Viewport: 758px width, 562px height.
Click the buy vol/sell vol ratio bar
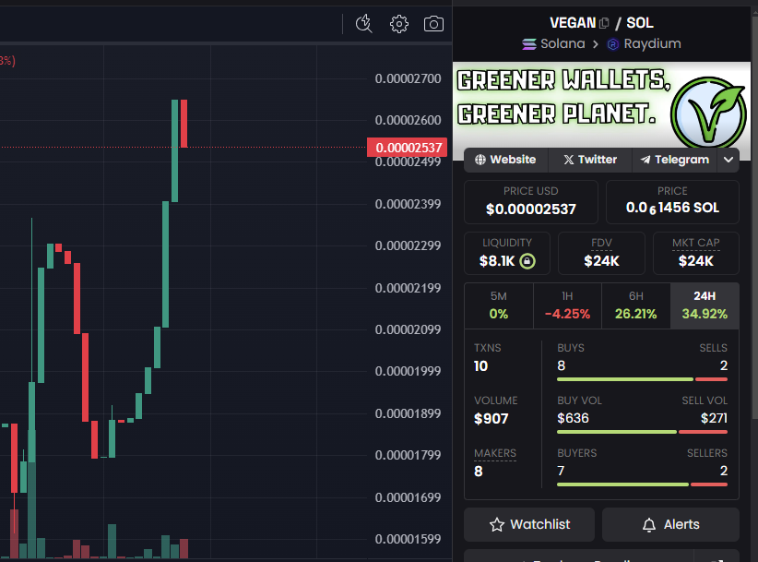[642, 432]
